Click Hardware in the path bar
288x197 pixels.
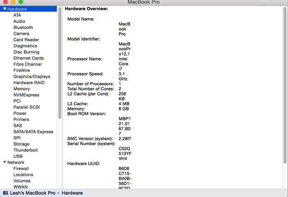72,193
